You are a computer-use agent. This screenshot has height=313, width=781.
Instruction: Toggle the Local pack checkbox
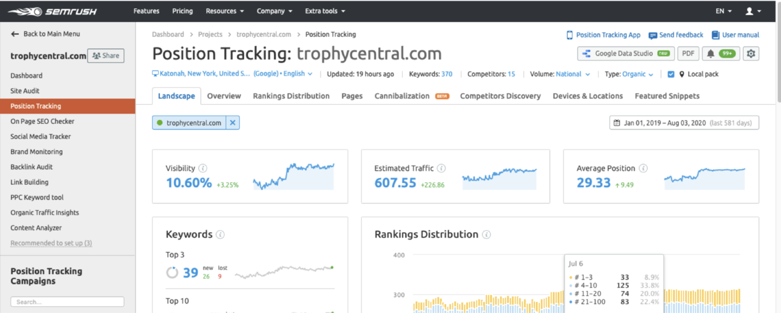[x=671, y=74]
